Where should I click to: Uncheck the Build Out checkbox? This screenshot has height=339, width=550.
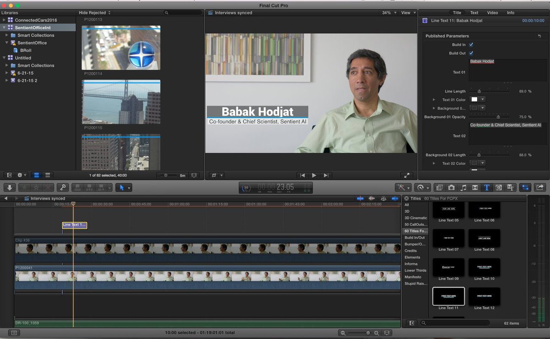[471, 53]
